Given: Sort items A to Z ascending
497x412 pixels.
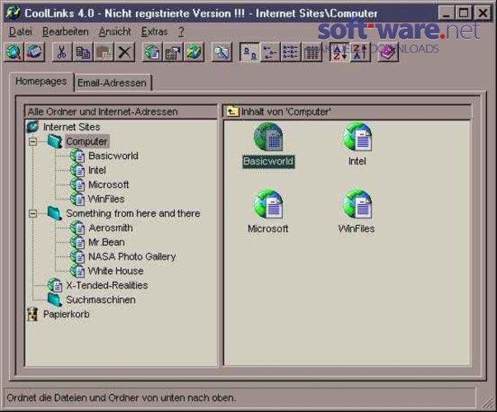Looking at the screenshot, I should pos(340,52).
